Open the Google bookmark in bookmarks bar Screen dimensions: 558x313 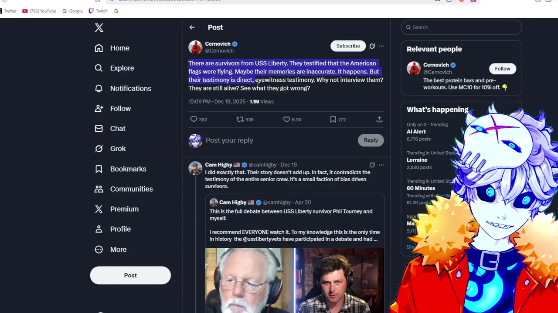click(x=72, y=11)
